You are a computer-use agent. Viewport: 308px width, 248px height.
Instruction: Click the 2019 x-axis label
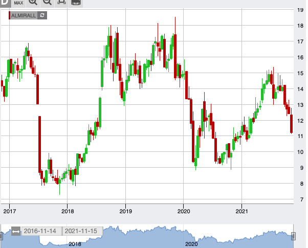point(126,211)
